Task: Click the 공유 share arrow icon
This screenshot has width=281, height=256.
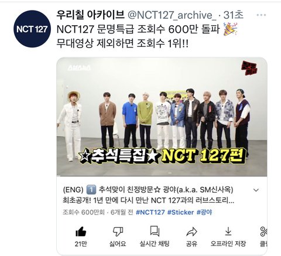Action: (191, 232)
